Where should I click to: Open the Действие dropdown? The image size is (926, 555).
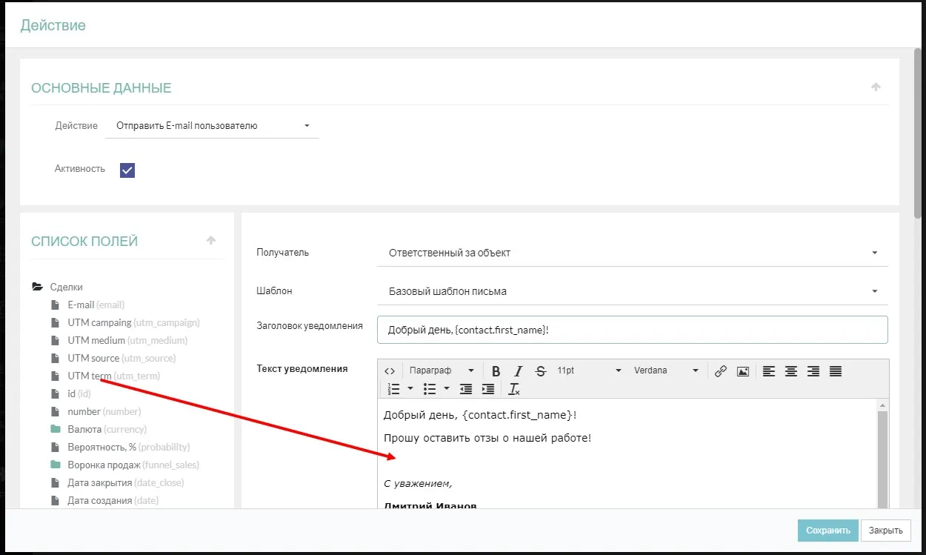pos(213,126)
